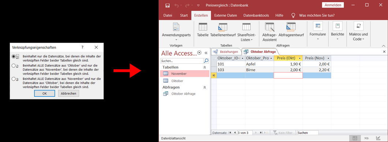
Task: Switch to Design view icon in status bar
Action: [x=378, y=138]
